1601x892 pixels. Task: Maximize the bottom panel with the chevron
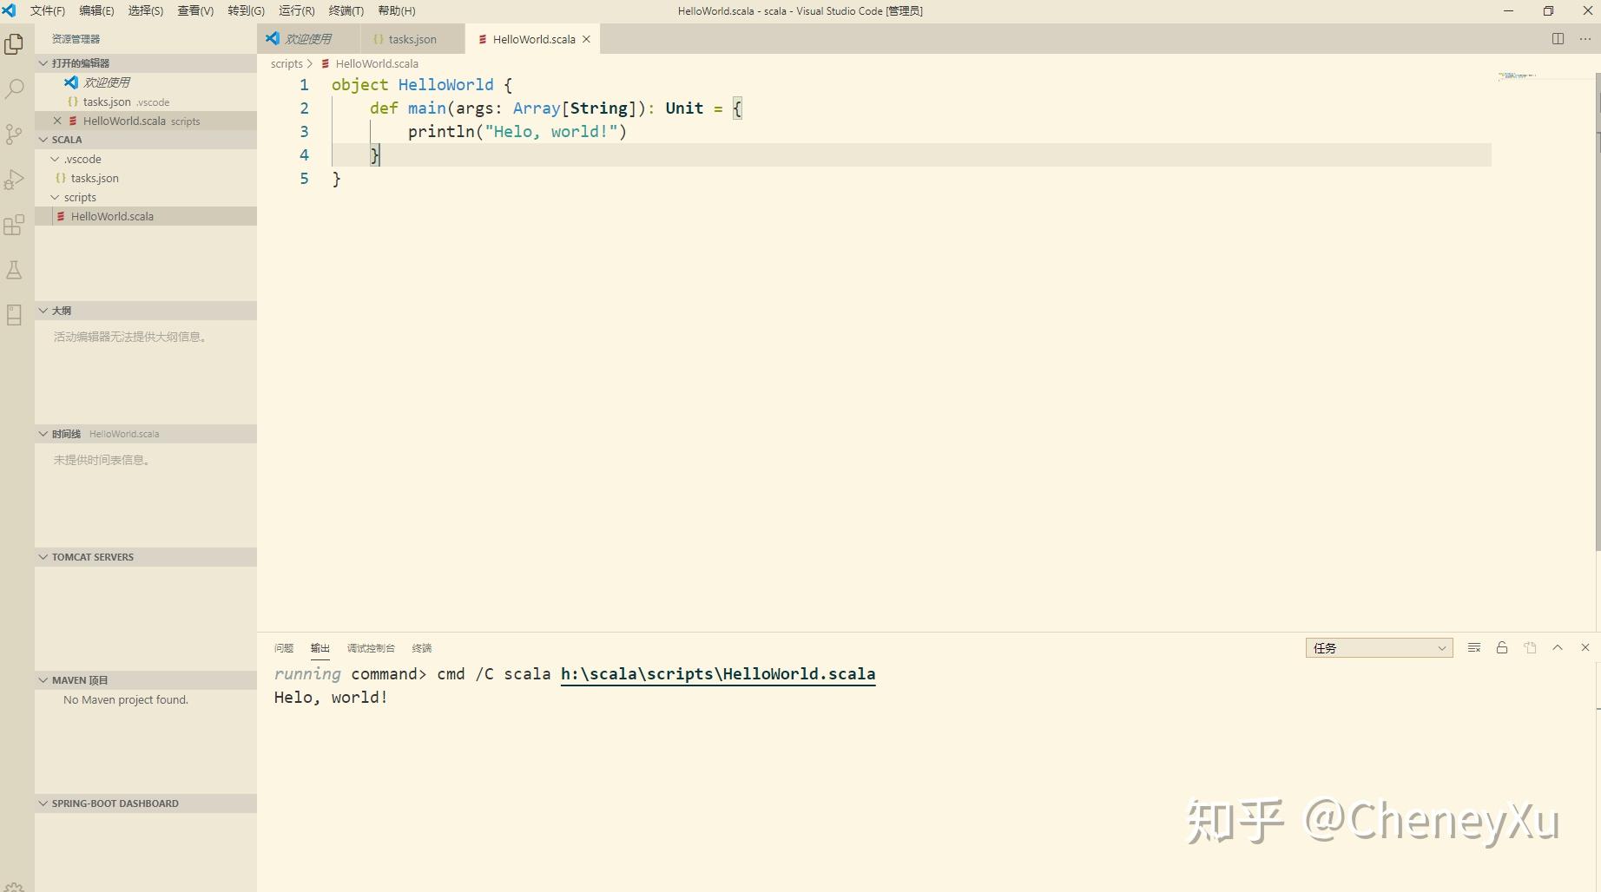point(1558,647)
